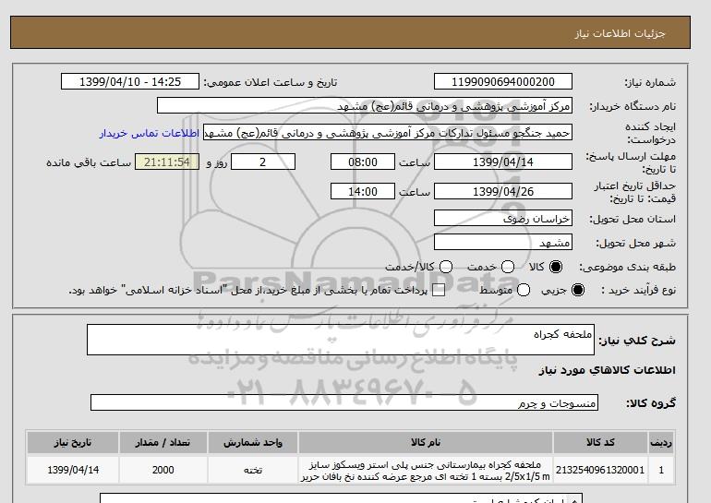Click the remaining days field showing 2

coord(263,162)
